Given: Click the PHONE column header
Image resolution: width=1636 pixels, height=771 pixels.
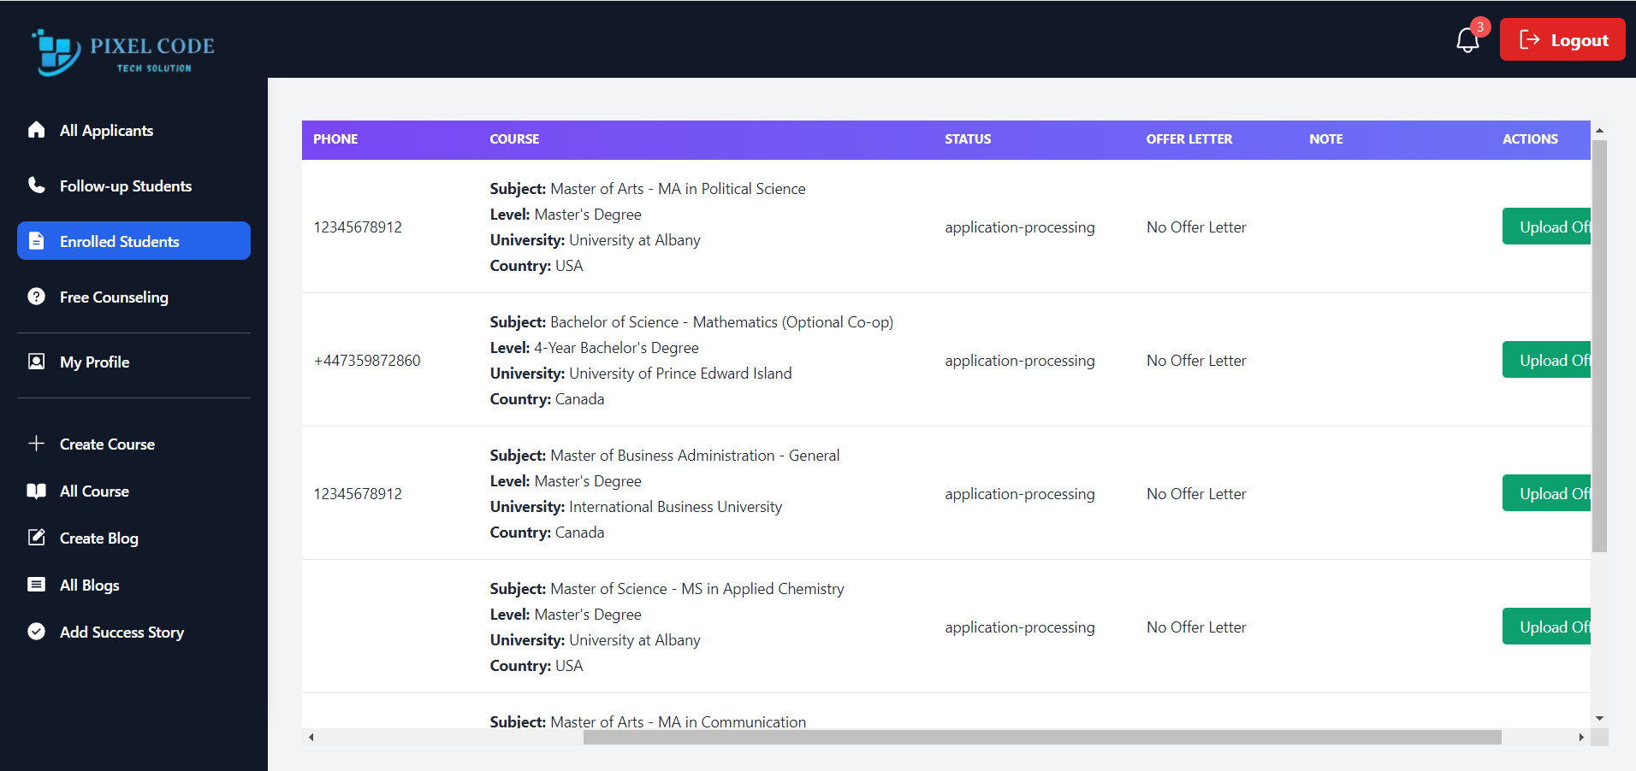Looking at the screenshot, I should click(335, 138).
